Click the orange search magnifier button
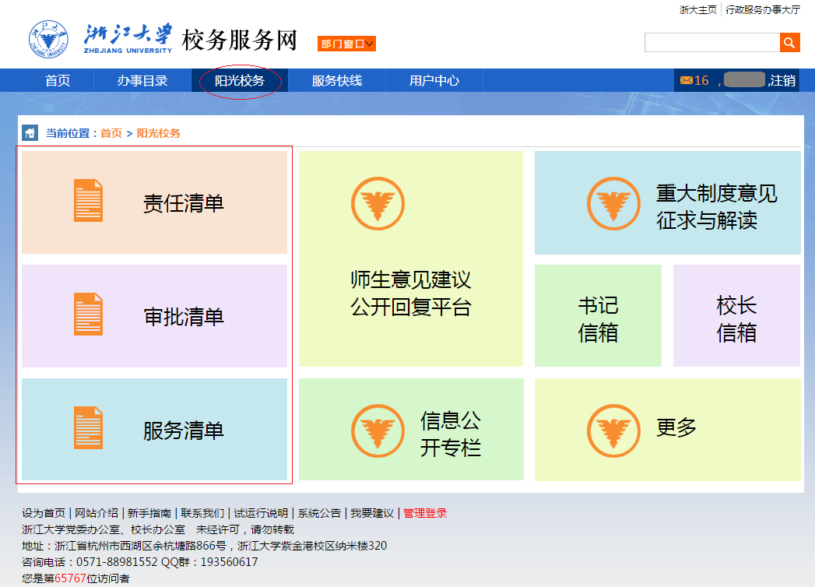This screenshot has height=587, width=815. click(789, 43)
